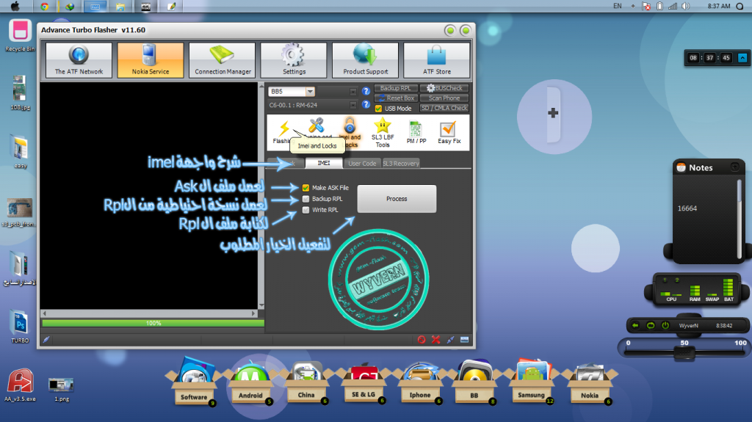Expand the BB5 platform dropdown
Viewport: 752px width, 422px height.
tap(310, 91)
